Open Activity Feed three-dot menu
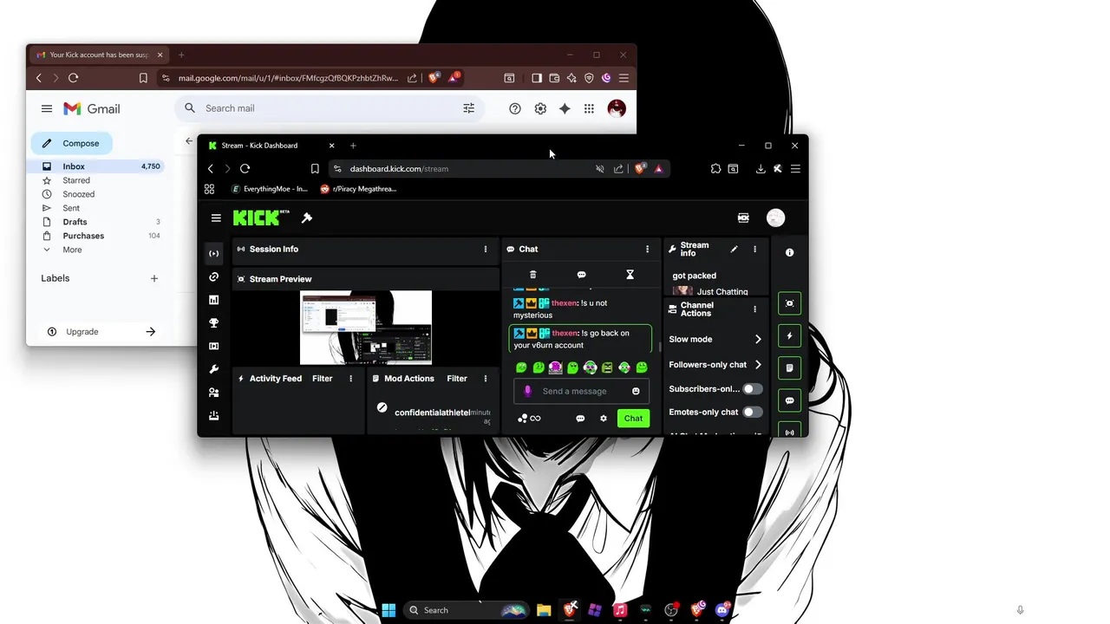 (x=351, y=379)
